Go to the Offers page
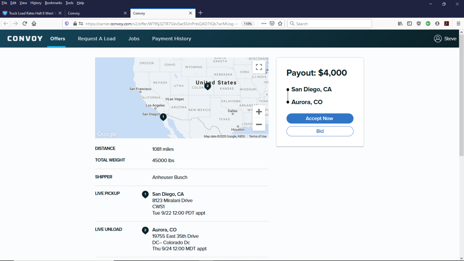The height and width of the screenshot is (261, 464). 58,38
